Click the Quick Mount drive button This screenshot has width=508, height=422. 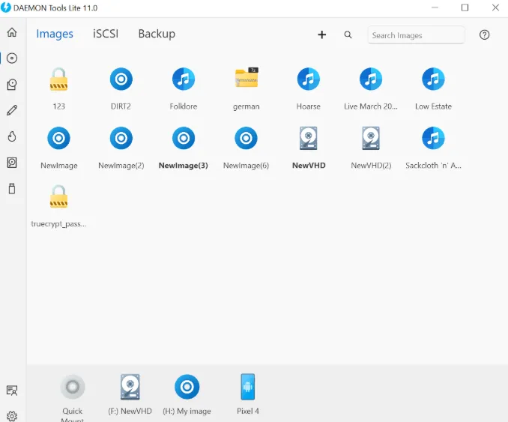click(73, 397)
